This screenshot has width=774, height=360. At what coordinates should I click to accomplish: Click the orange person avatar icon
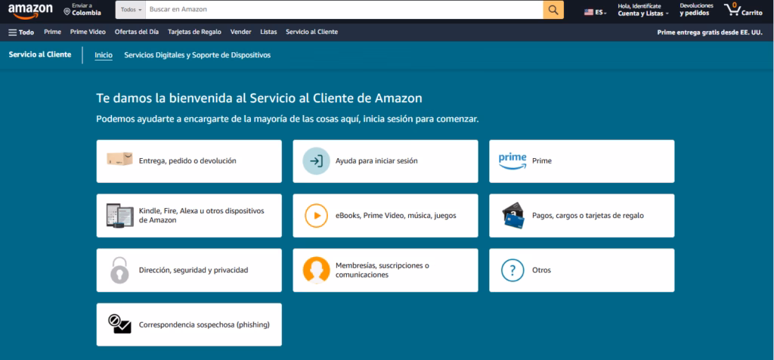tap(316, 271)
